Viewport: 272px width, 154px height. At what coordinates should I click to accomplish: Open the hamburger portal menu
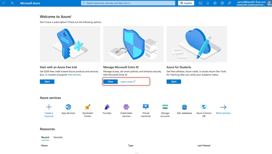[x=12, y=3]
